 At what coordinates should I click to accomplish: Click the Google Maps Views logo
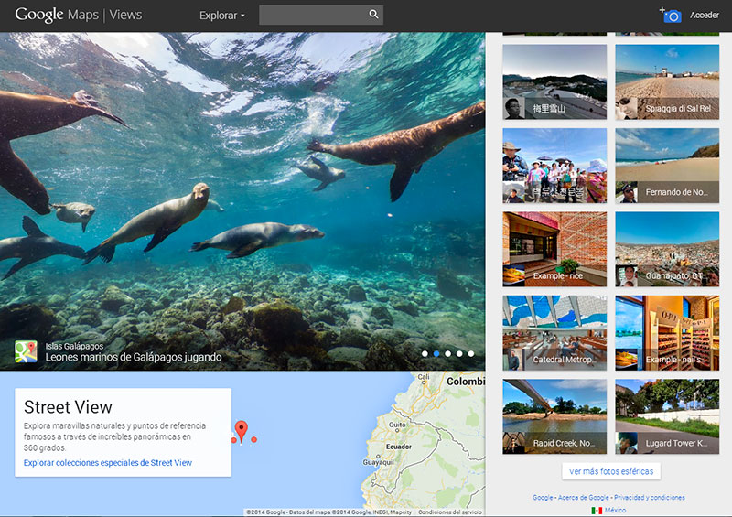click(x=78, y=15)
